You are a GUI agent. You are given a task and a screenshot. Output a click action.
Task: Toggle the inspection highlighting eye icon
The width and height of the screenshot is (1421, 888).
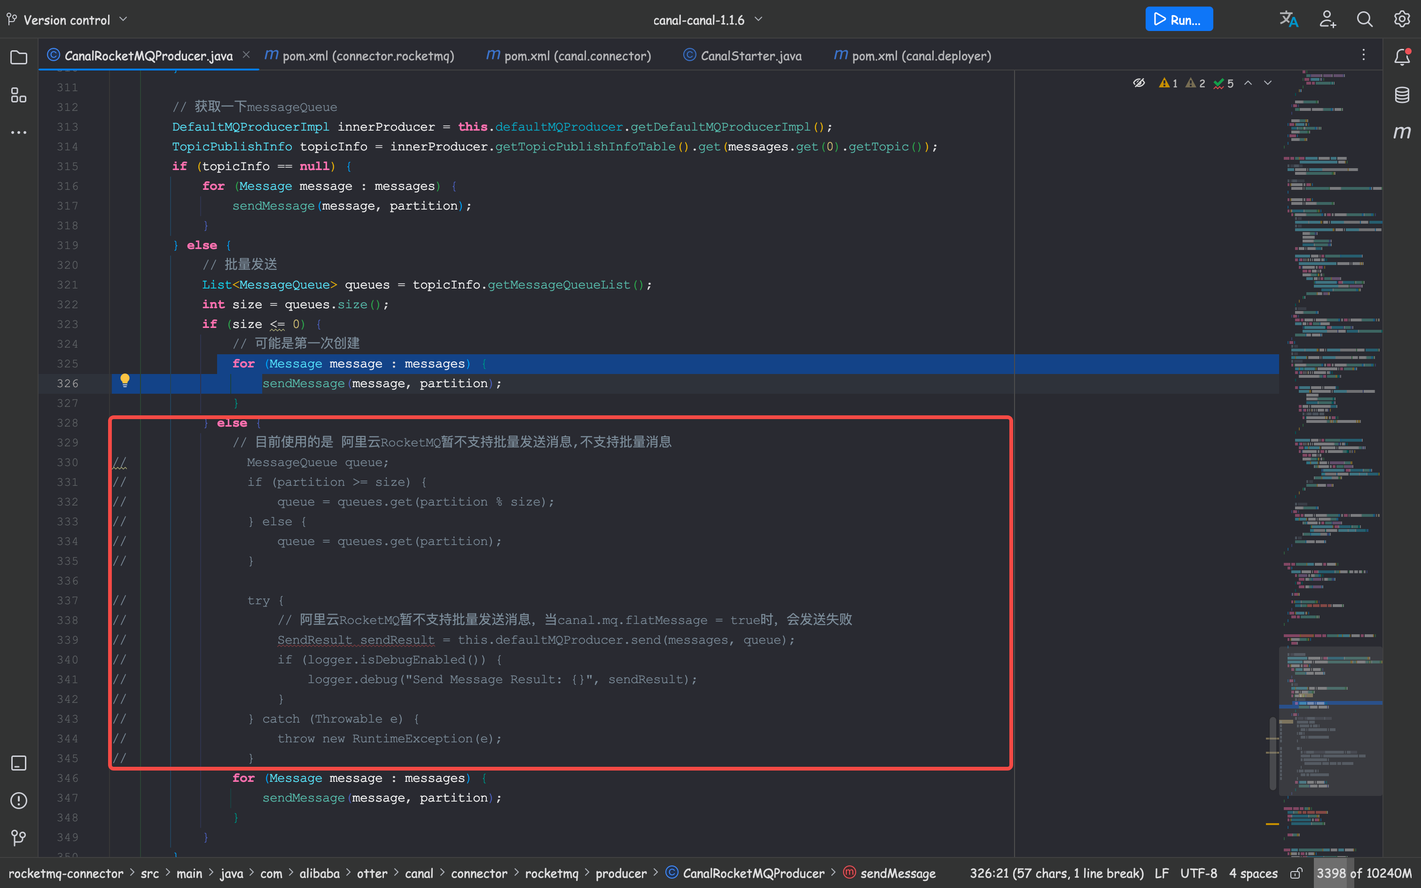point(1139,83)
